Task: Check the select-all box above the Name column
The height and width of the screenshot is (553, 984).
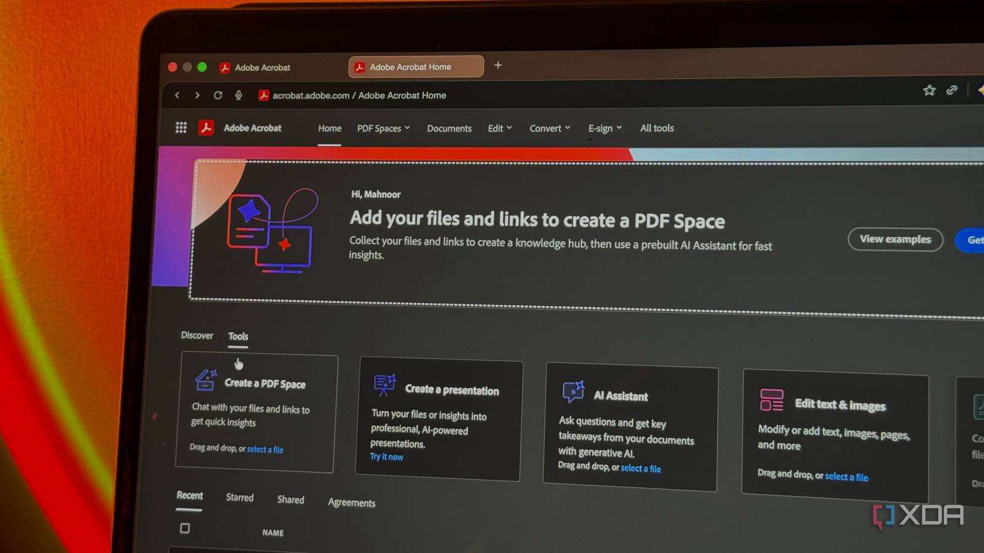Action: [x=185, y=528]
